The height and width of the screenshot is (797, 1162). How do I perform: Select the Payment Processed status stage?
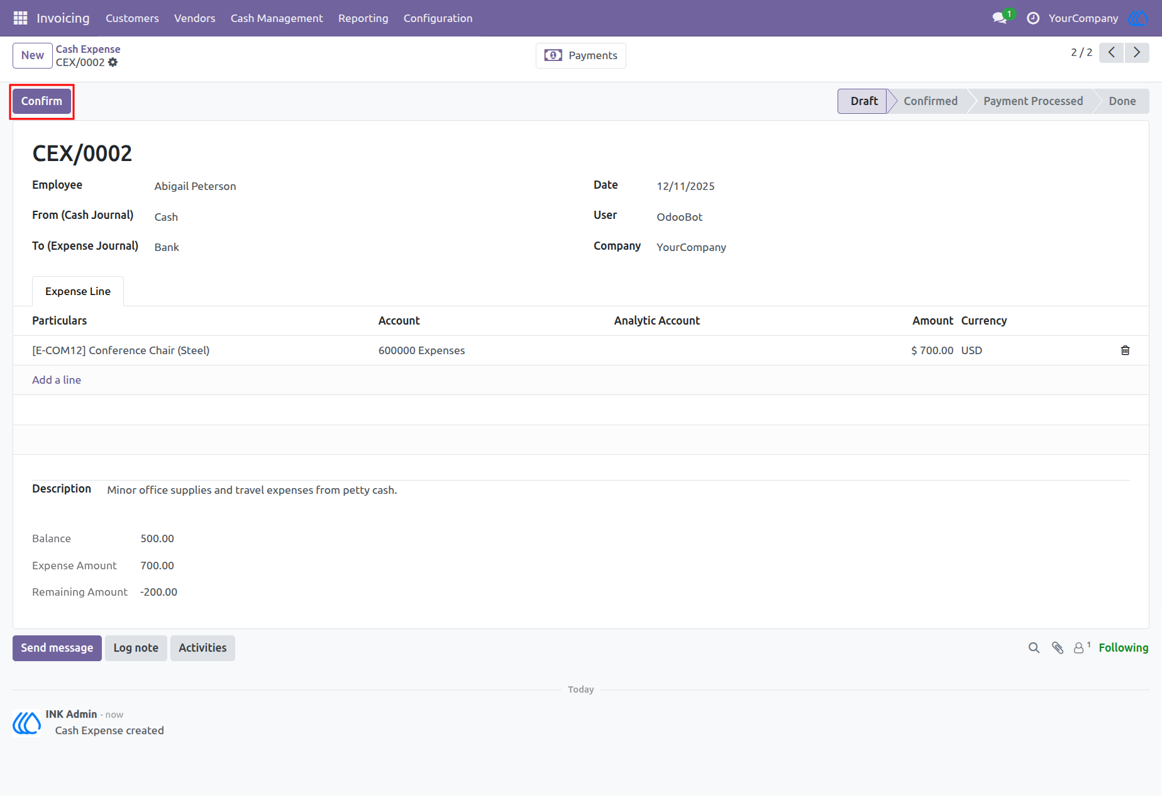(x=1033, y=101)
